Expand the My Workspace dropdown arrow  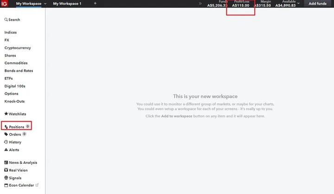[x=45, y=4]
